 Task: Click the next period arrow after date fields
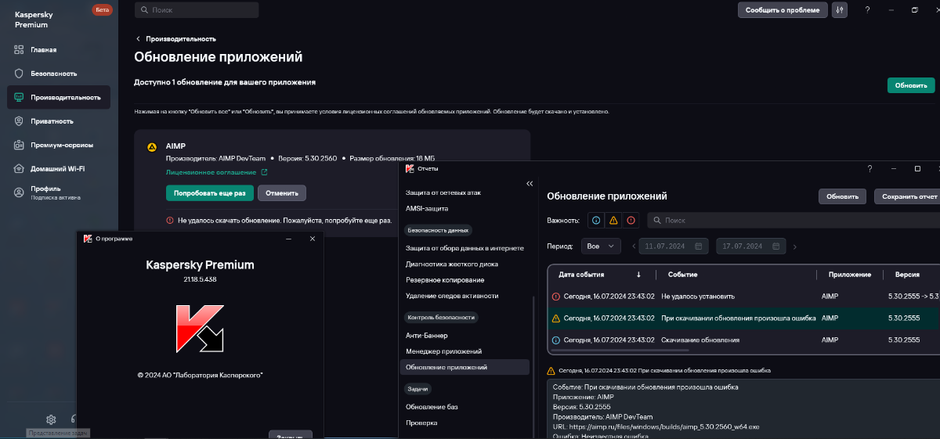click(794, 247)
